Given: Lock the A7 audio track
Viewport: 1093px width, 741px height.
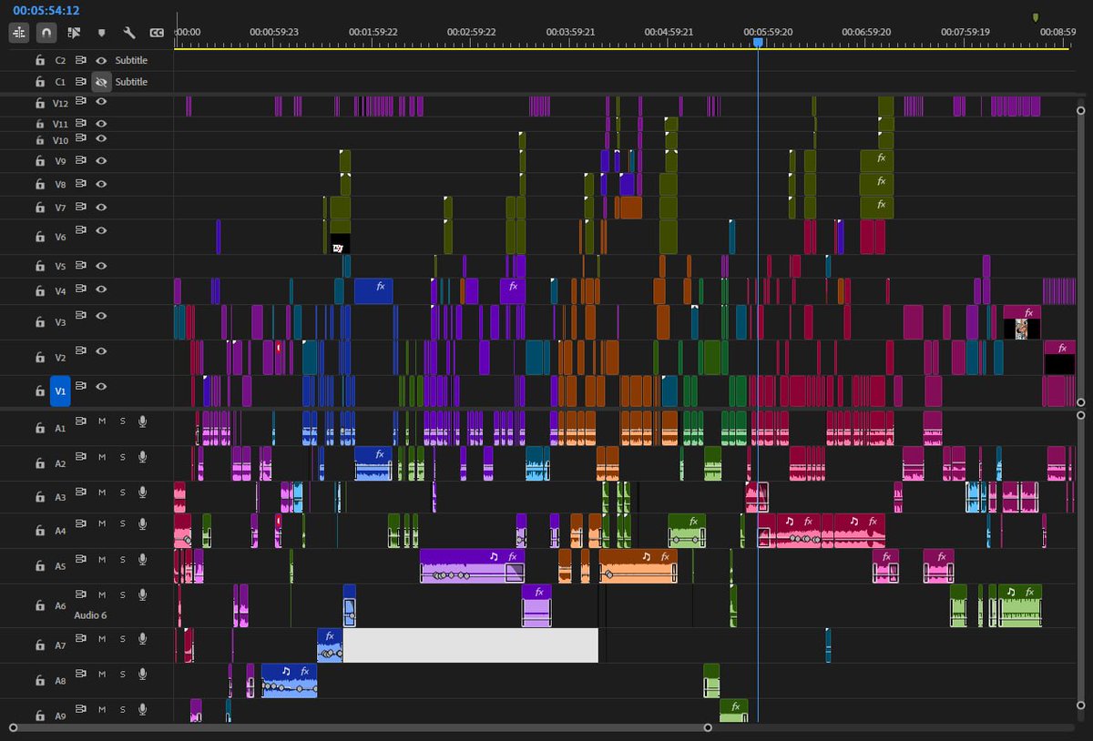Looking at the screenshot, I should tap(39, 645).
